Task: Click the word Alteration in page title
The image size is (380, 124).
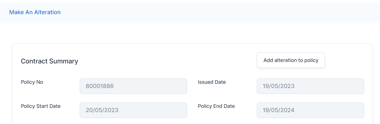Action: tap(47, 12)
